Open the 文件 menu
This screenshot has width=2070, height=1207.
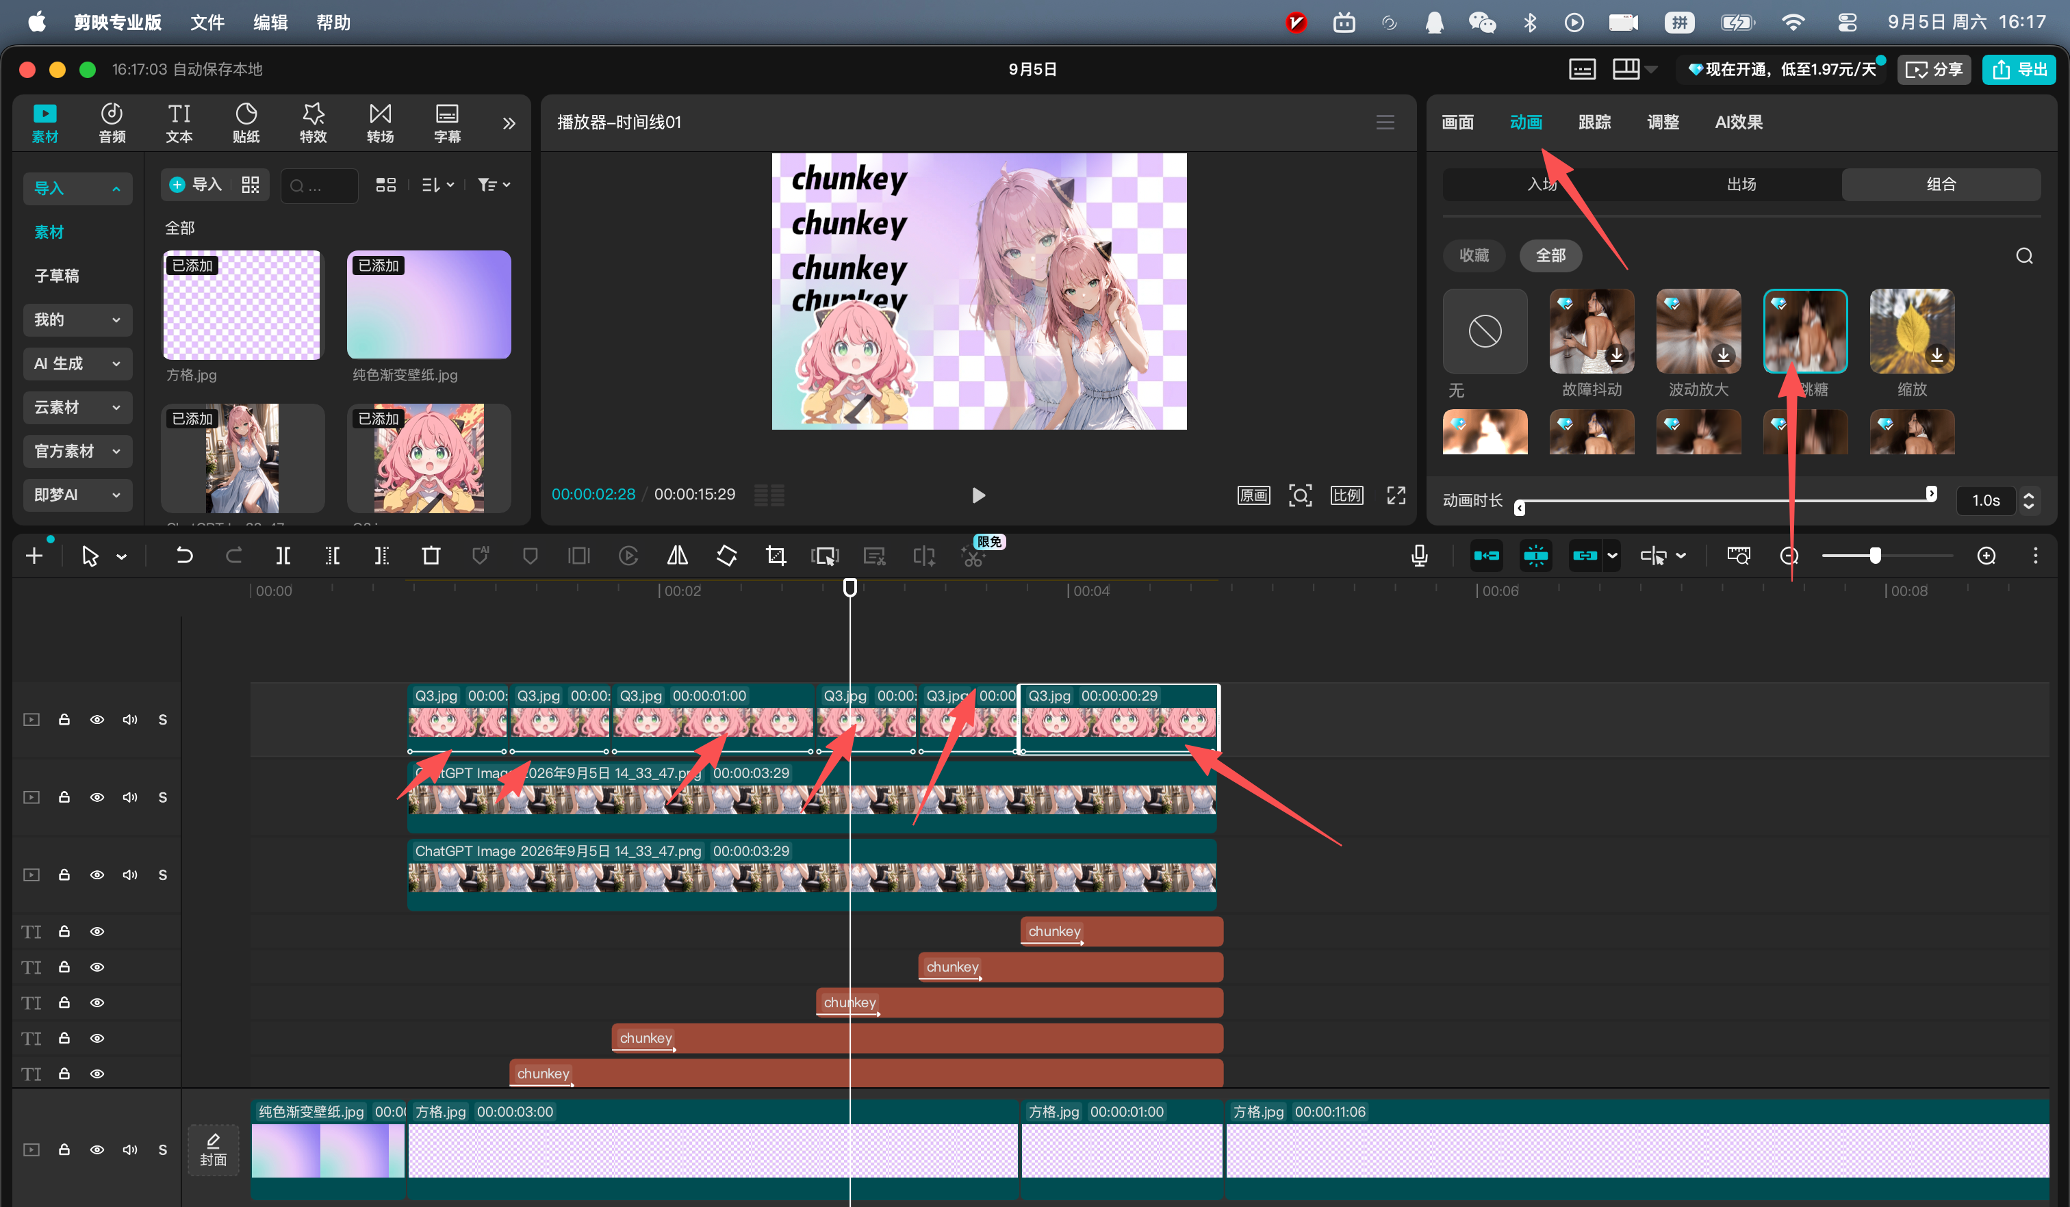point(207,22)
